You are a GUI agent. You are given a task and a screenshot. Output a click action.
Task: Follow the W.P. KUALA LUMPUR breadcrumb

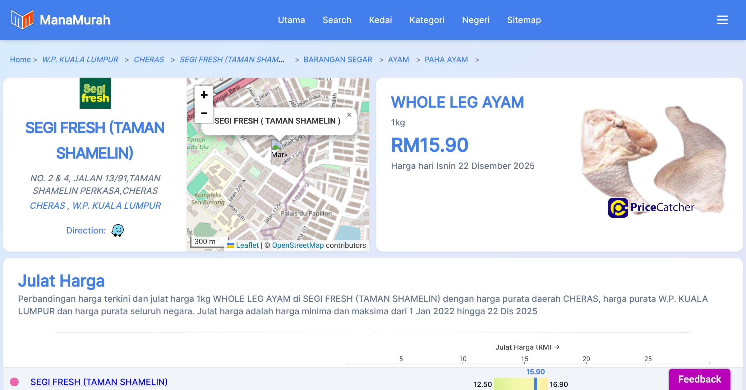[x=80, y=59]
